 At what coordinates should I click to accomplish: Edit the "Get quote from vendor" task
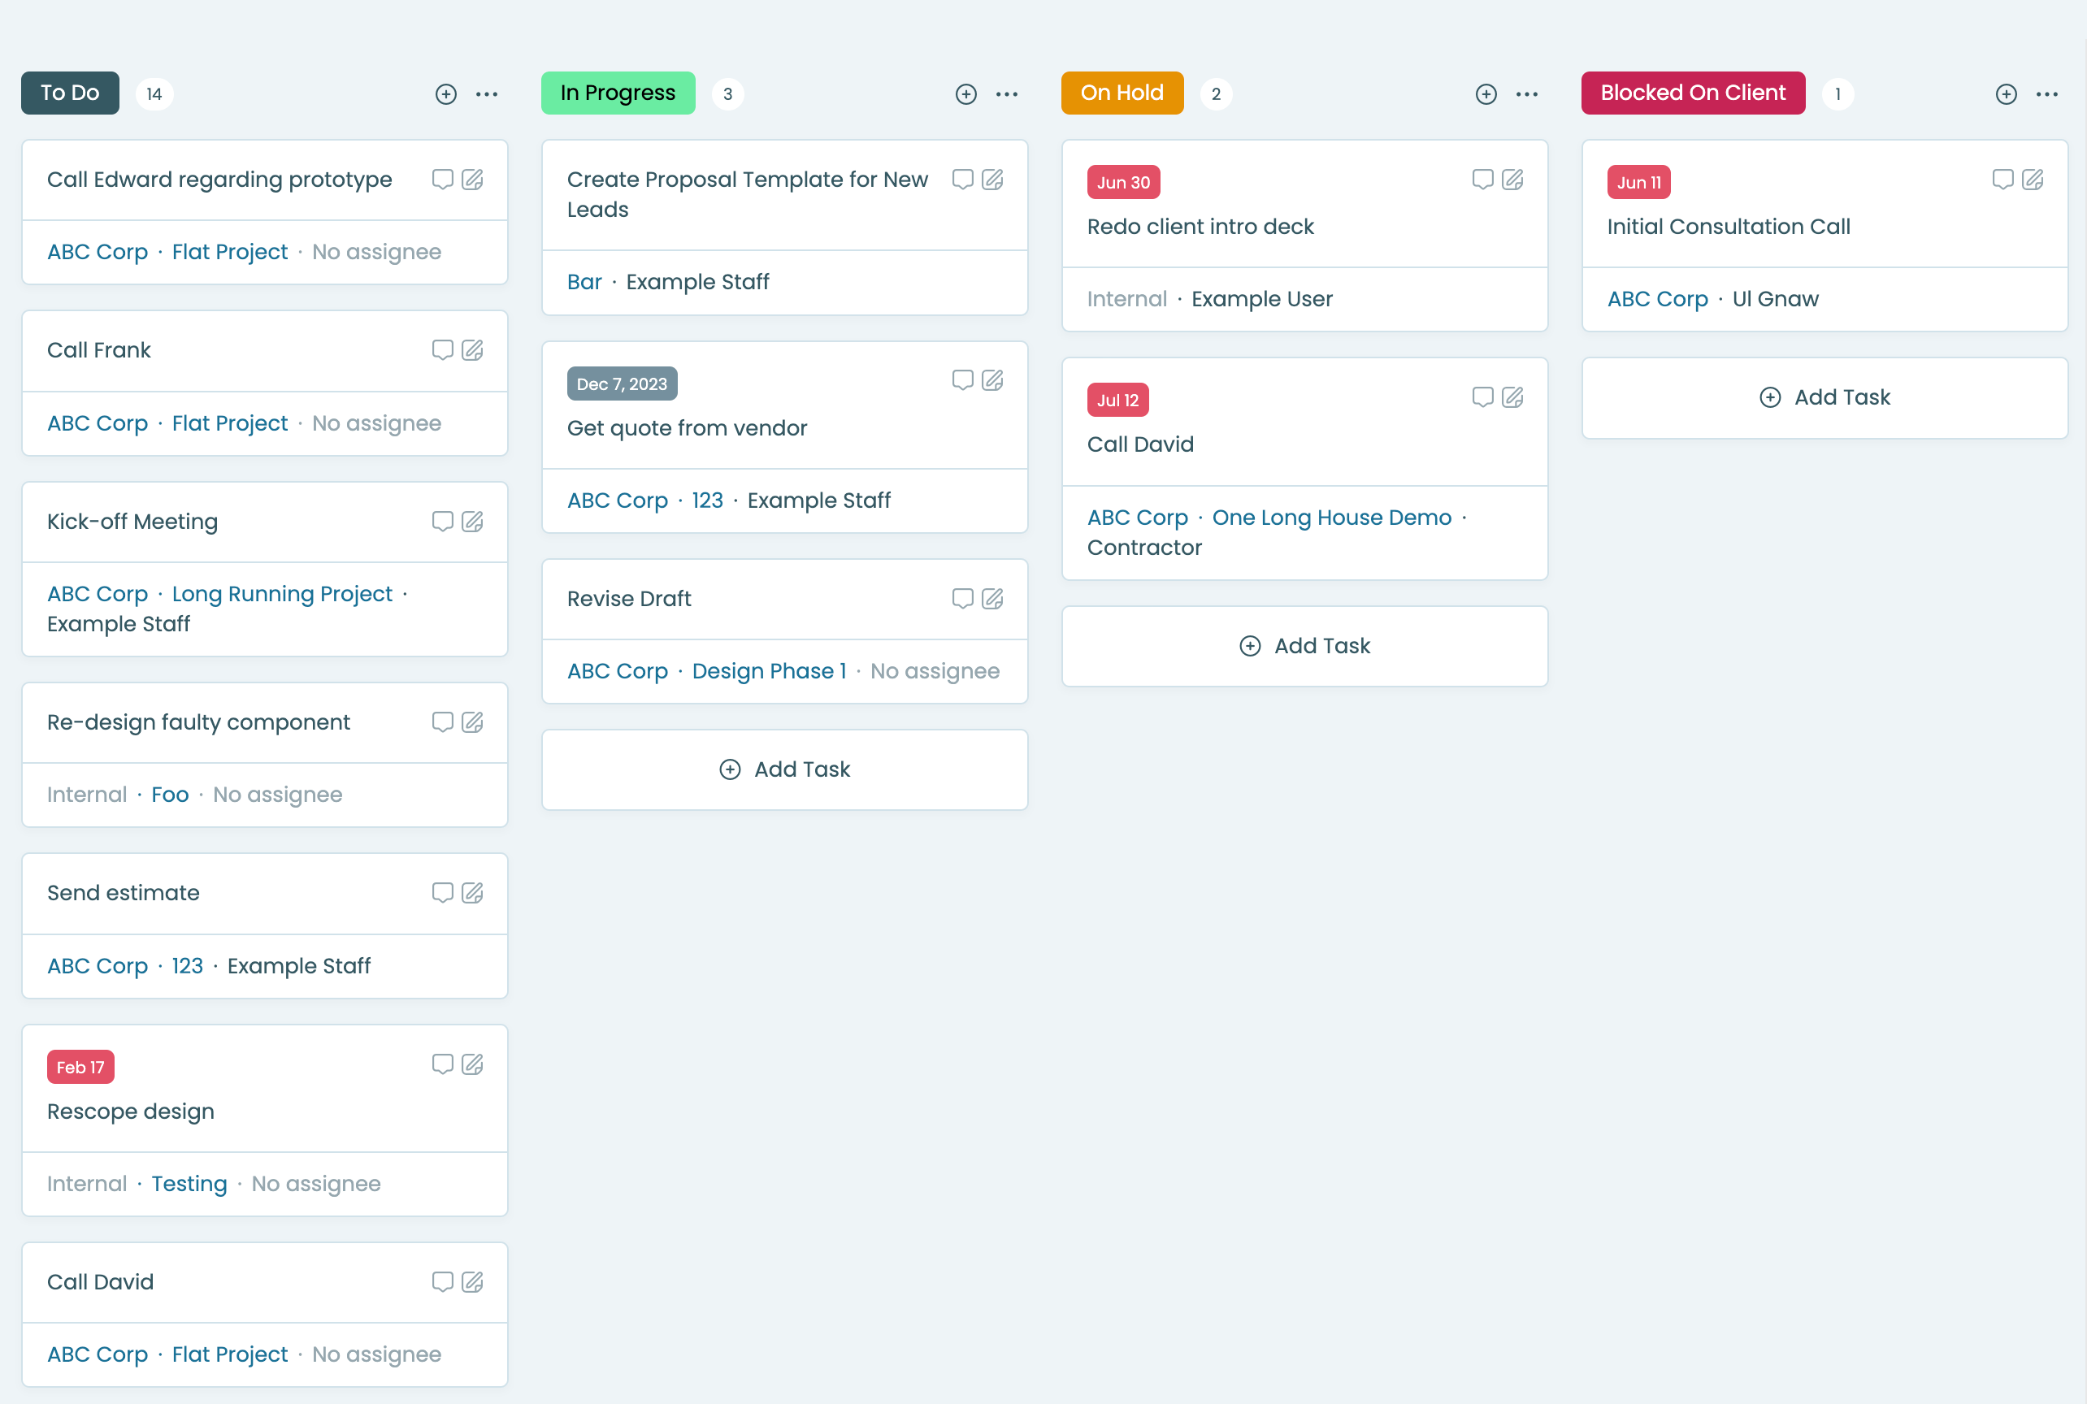tap(992, 379)
